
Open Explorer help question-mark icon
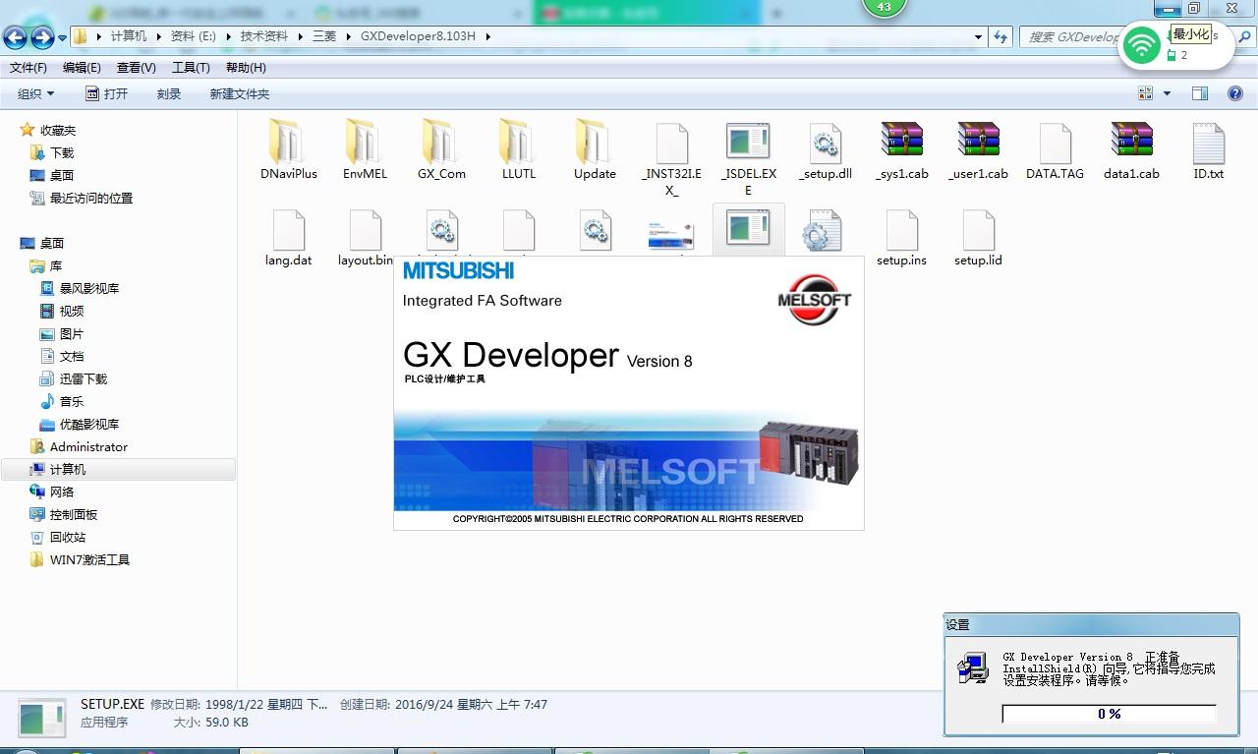click(x=1235, y=93)
